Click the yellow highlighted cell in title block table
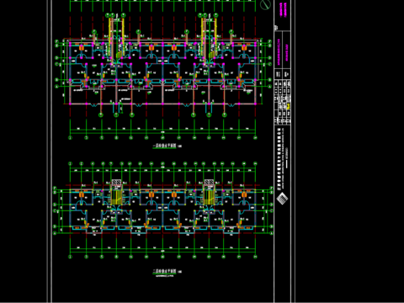Image resolution: width=404 pixels, height=303 pixels. click(288, 106)
